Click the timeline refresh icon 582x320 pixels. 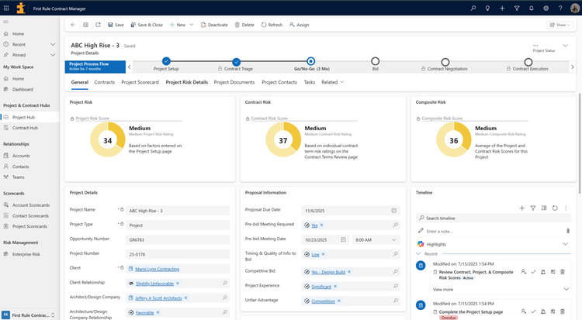coord(555,208)
